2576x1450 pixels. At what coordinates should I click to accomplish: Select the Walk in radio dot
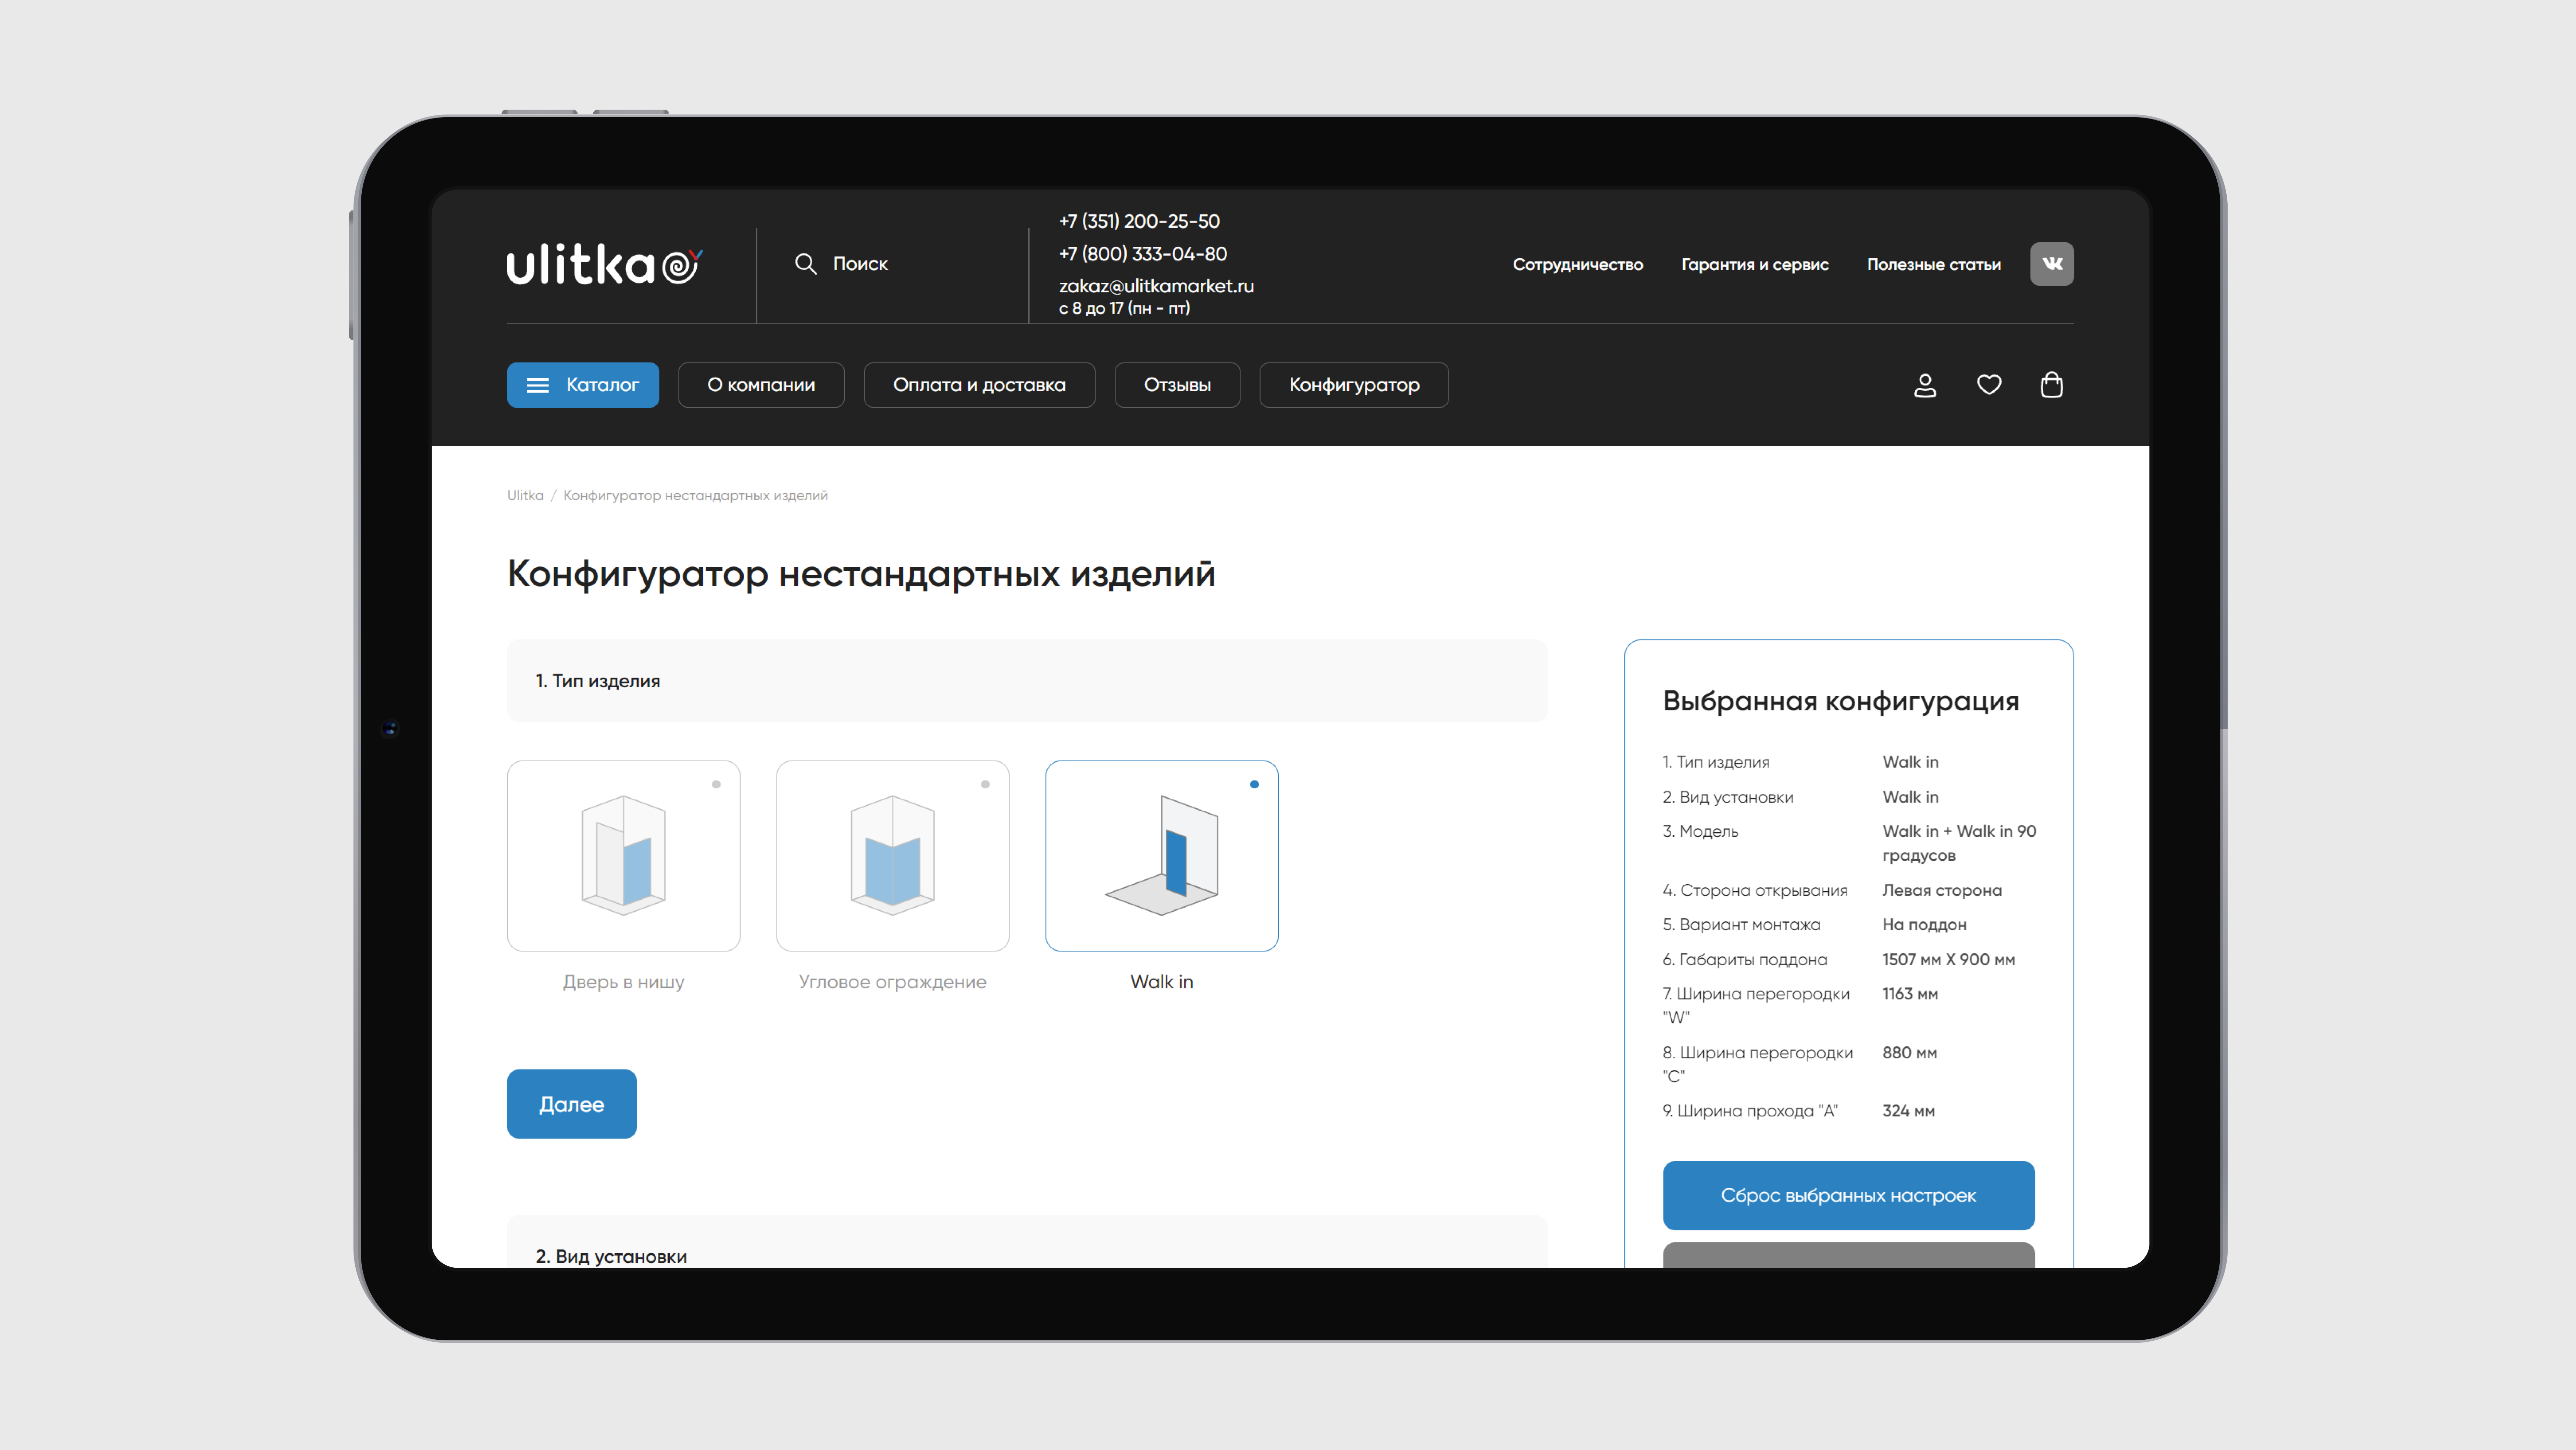[x=1254, y=784]
